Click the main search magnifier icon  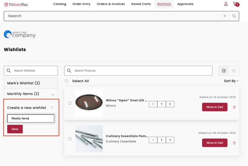234,16
